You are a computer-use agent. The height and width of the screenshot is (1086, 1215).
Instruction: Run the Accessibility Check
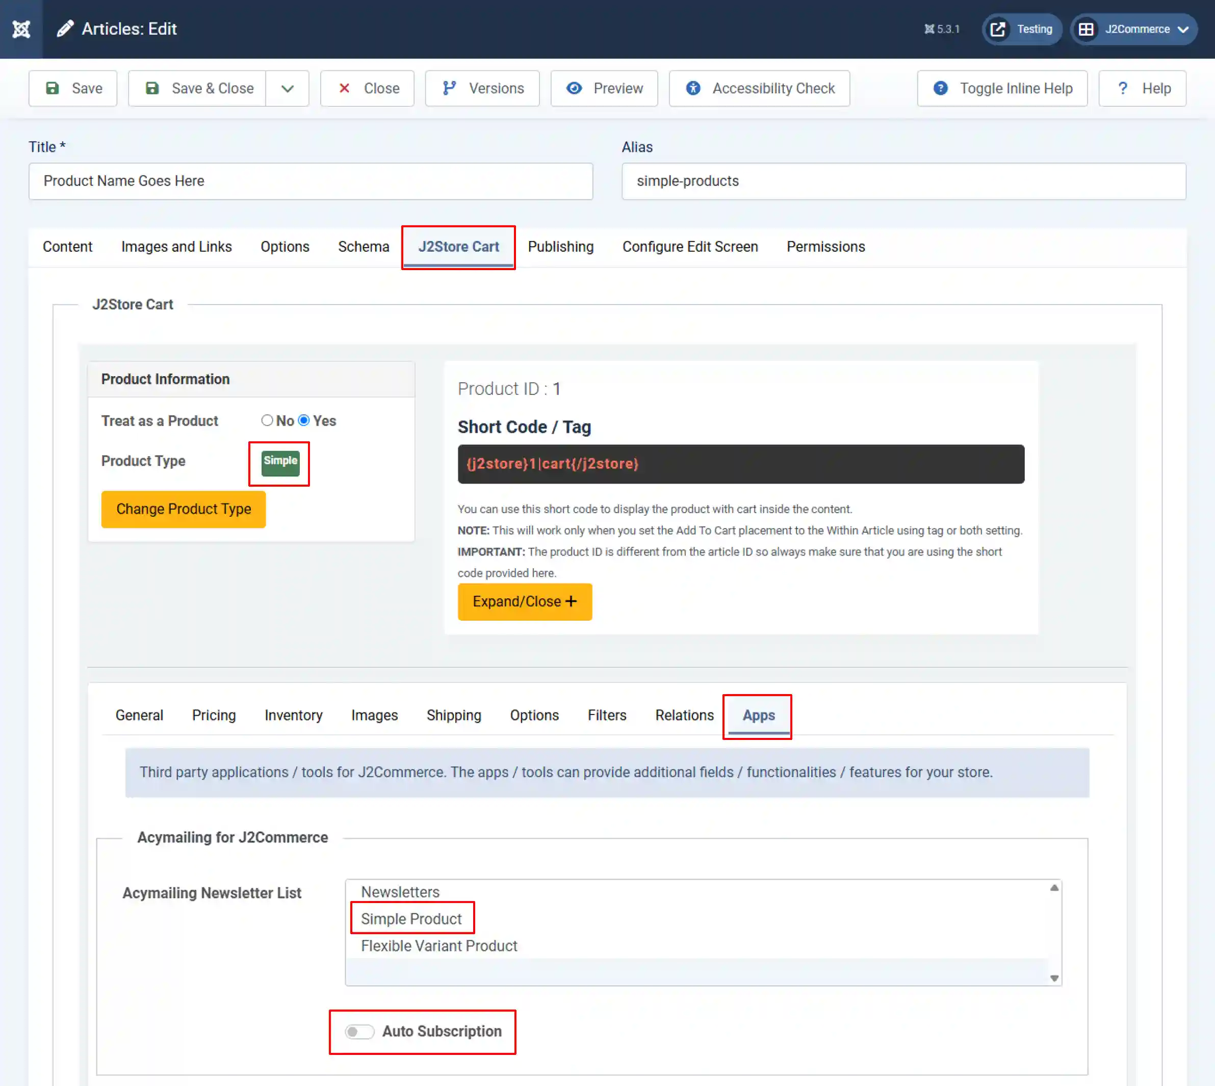pos(760,88)
